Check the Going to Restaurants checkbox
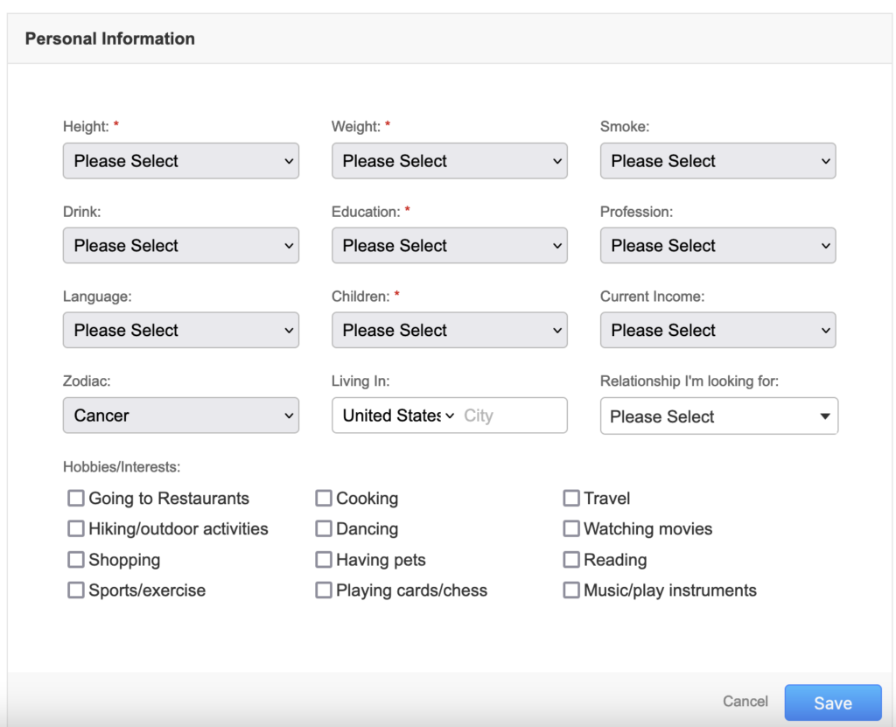Viewport: 896px width, 727px height. [x=76, y=498]
